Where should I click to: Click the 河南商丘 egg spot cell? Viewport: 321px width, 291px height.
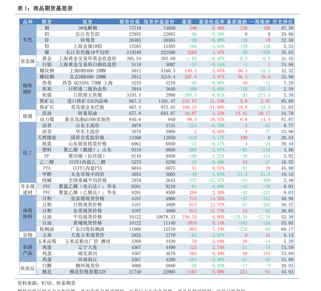click(x=87, y=260)
